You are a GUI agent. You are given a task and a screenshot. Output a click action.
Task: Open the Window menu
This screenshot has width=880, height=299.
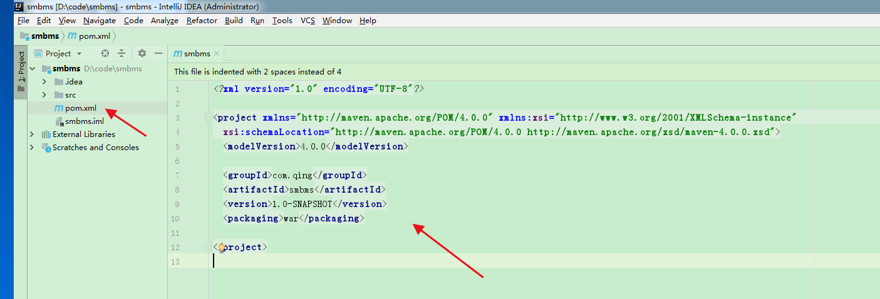pyautogui.click(x=337, y=21)
